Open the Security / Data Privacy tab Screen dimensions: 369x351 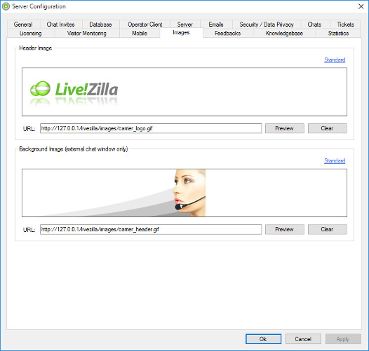click(267, 25)
